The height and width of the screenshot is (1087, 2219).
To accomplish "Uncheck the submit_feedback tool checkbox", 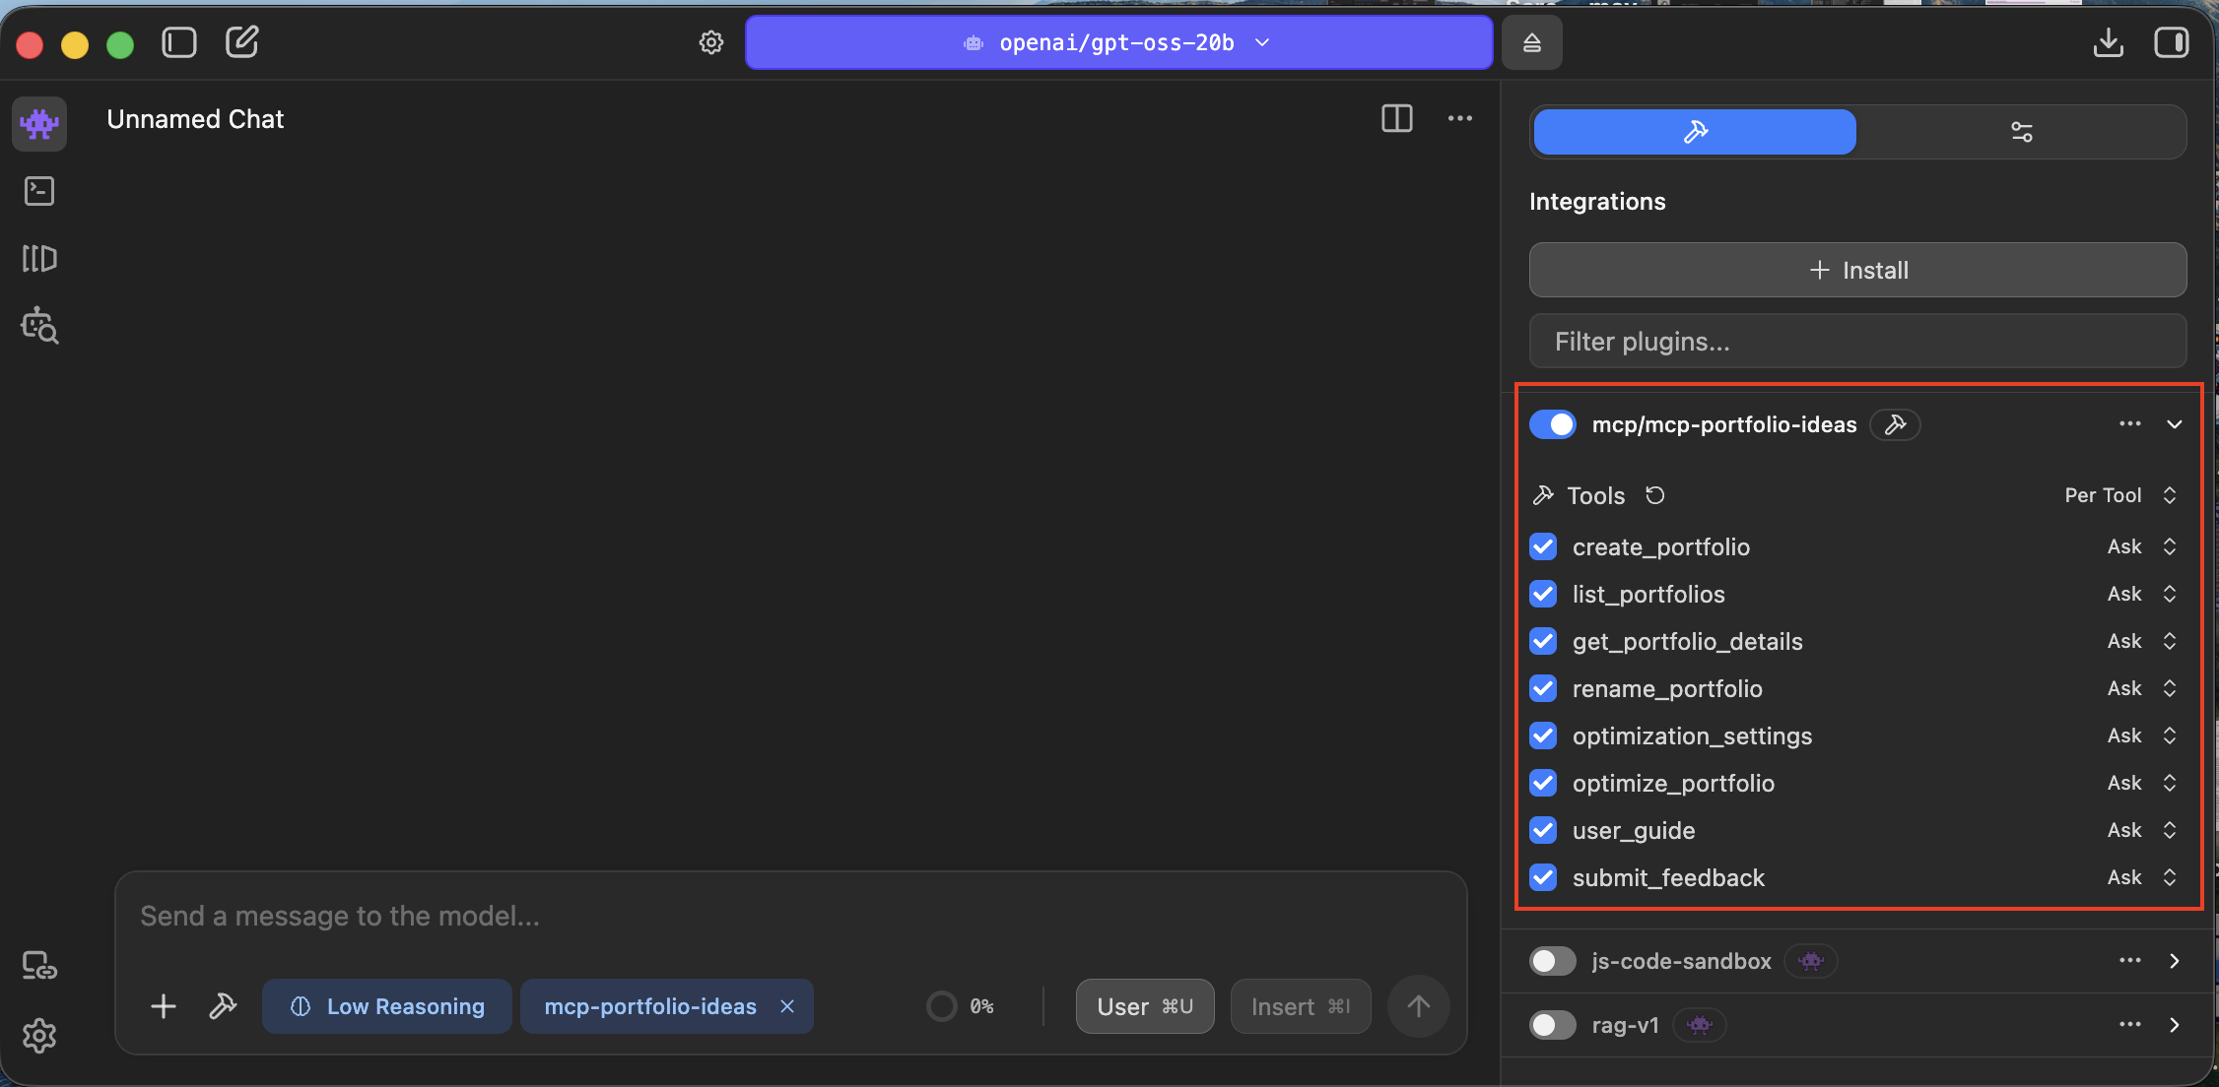I will tap(1543, 877).
